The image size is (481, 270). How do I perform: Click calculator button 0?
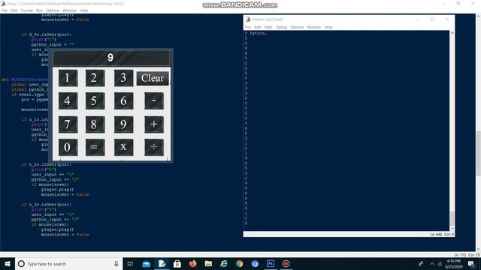click(68, 147)
